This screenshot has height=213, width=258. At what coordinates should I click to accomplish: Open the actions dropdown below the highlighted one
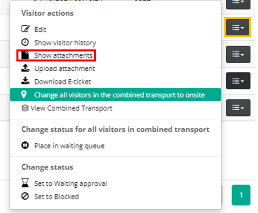(x=238, y=54)
